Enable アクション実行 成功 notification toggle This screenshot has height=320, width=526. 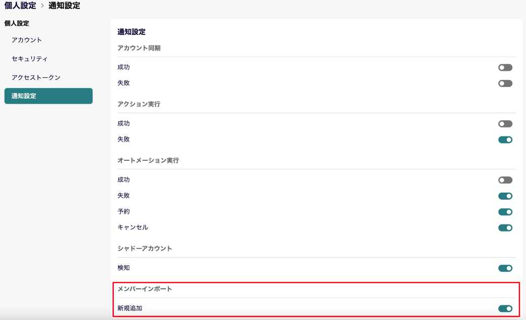pyautogui.click(x=505, y=124)
